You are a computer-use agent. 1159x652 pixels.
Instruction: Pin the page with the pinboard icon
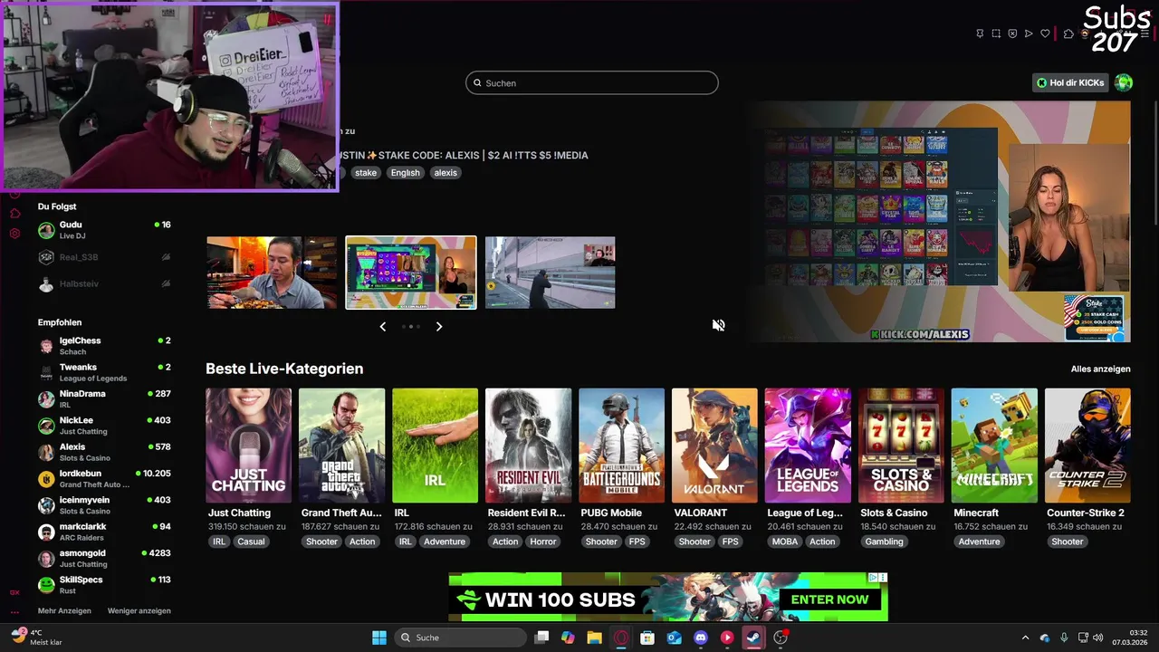point(980,34)
